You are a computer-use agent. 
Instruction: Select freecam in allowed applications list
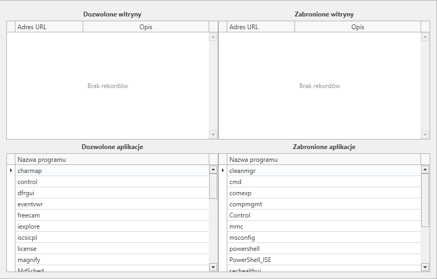[x=112, y=215]
